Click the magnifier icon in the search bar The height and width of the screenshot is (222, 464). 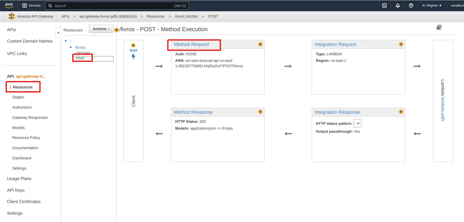click(50, 6)
